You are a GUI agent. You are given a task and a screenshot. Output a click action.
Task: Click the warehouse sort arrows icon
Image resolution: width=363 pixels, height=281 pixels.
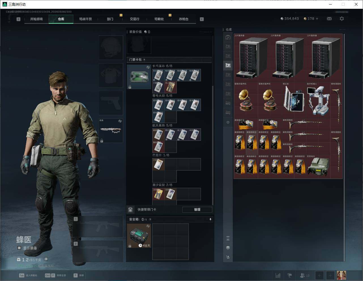coord(228,257)
